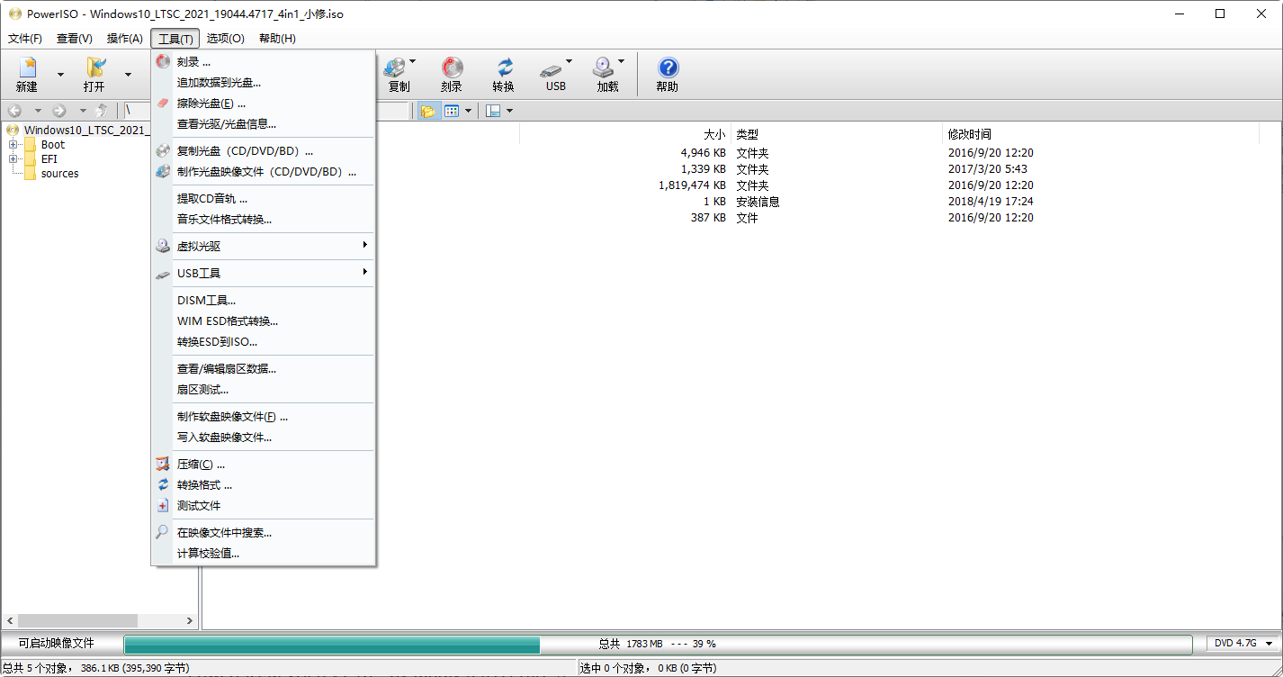1283x677 pixels.
Task: Click the 复制 (Copy) toolbar icon
Action: coord(399,72)
